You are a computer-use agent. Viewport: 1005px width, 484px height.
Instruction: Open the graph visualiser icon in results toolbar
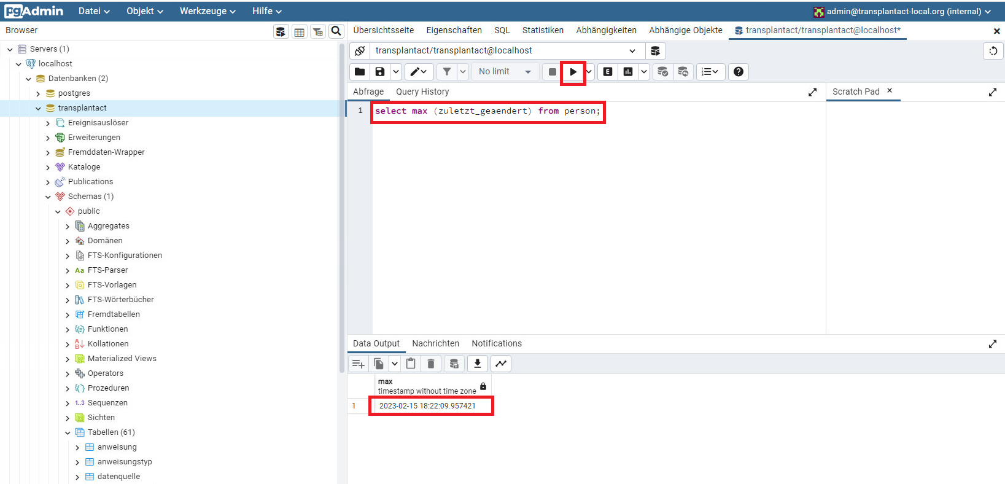[501, 364]
